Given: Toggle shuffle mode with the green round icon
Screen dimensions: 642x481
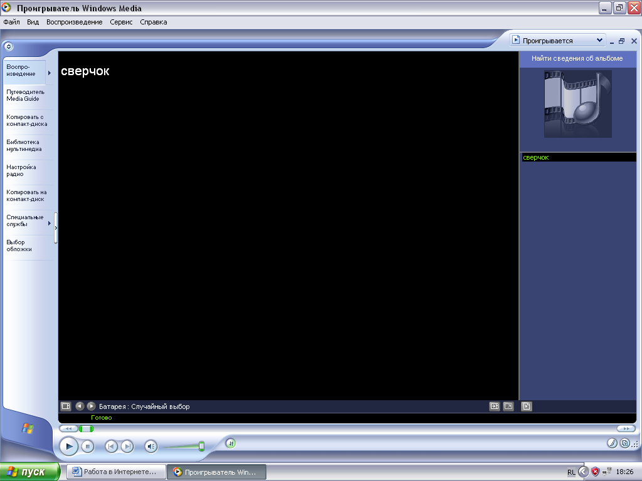Looking at the screenshot, I should coord(231,443).
